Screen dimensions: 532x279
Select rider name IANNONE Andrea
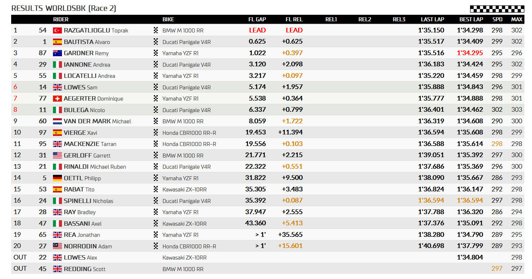tap(87, 65)
